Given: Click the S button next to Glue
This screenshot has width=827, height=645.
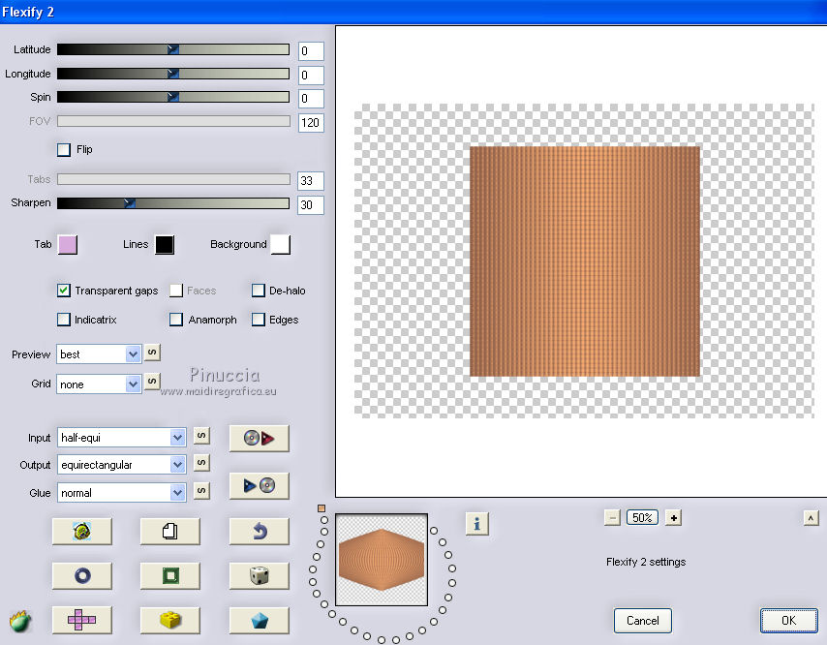Looking at the screenshot, I should click(x=201, y=491).
